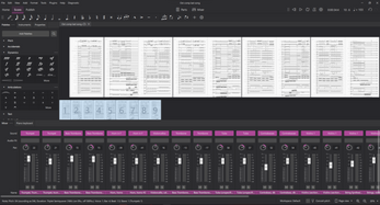The width and height of the screenshot is (380, 205).
Task: Open Violoncellos sound selector in mixer
Action: pyautogui.click(x=160, y=133)
